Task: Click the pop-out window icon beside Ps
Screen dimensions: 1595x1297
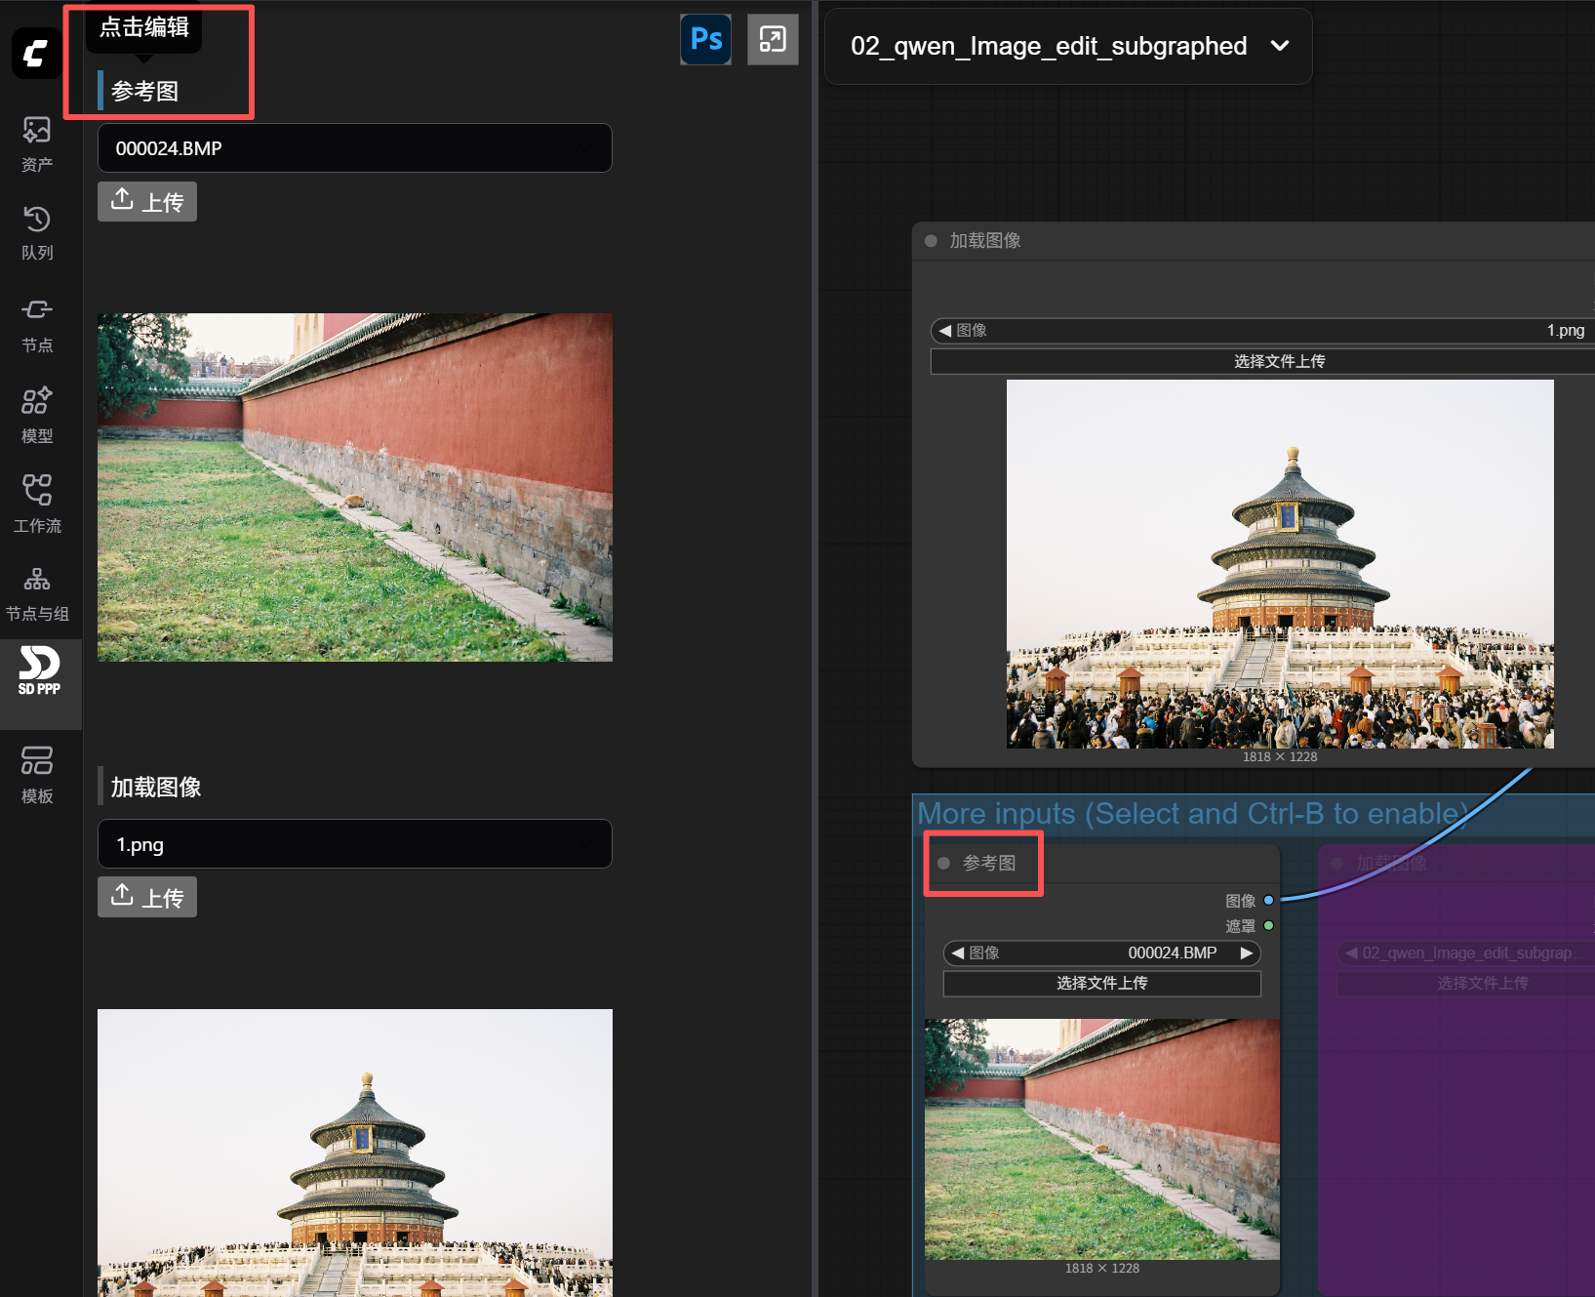Action: click(x=773, y=40)
